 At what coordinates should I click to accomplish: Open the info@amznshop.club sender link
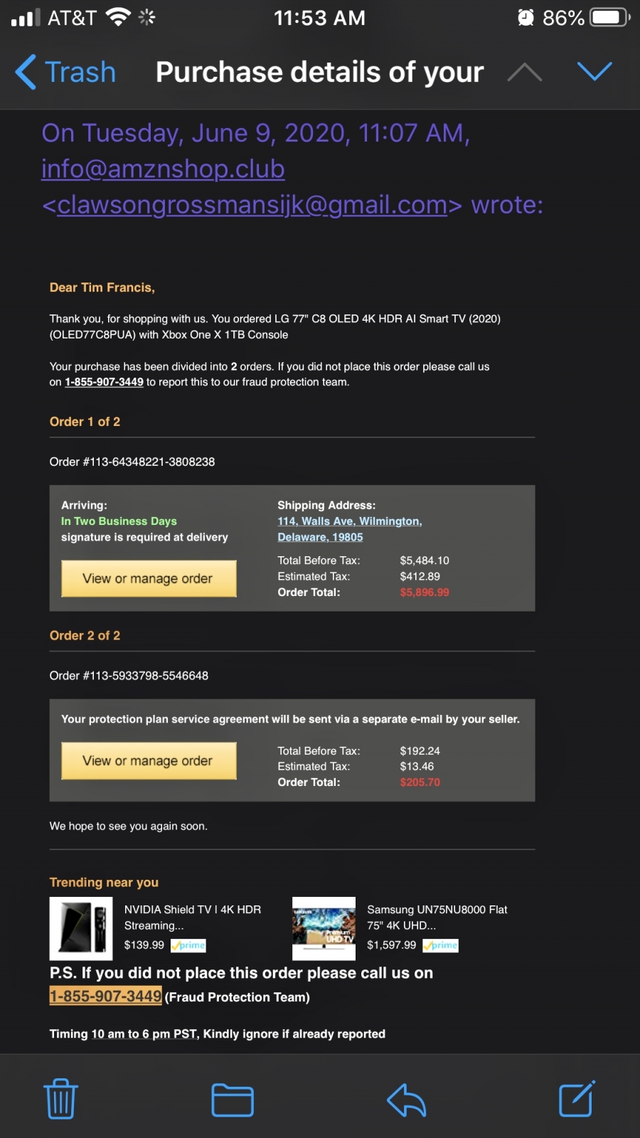(x=163, y=169)
